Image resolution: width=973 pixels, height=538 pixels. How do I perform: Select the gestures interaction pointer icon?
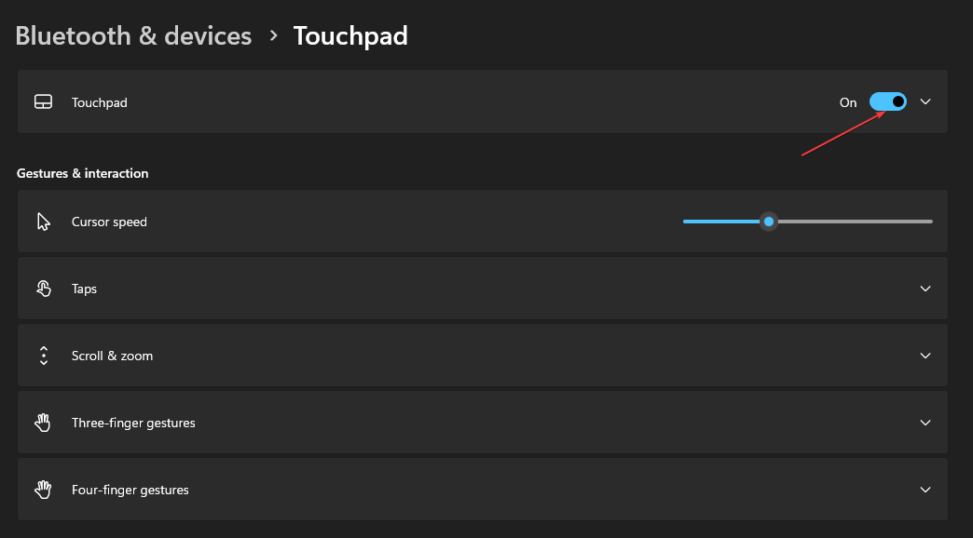point(43,222)
